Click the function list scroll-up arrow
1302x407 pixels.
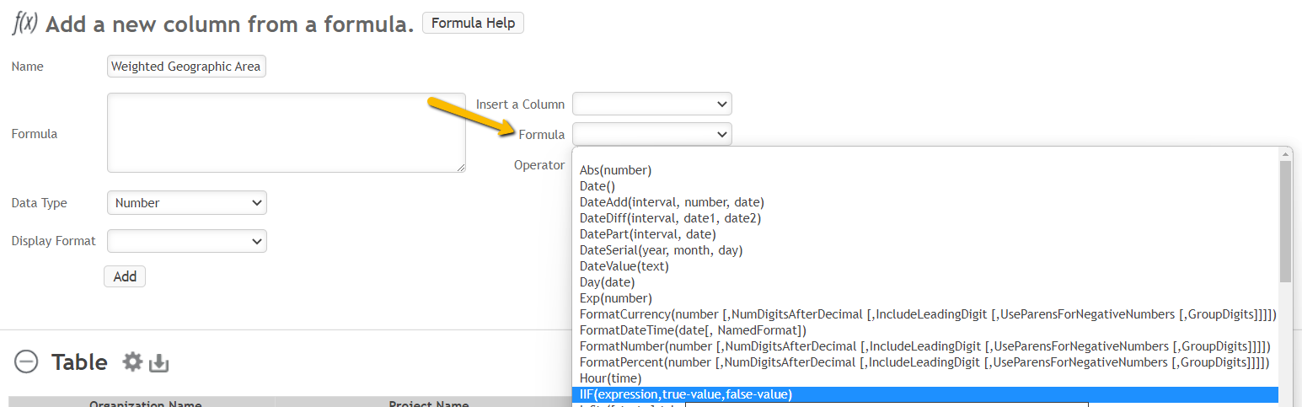coord(1285,154)
